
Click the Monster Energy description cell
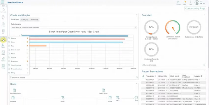(x=188, y=88)
